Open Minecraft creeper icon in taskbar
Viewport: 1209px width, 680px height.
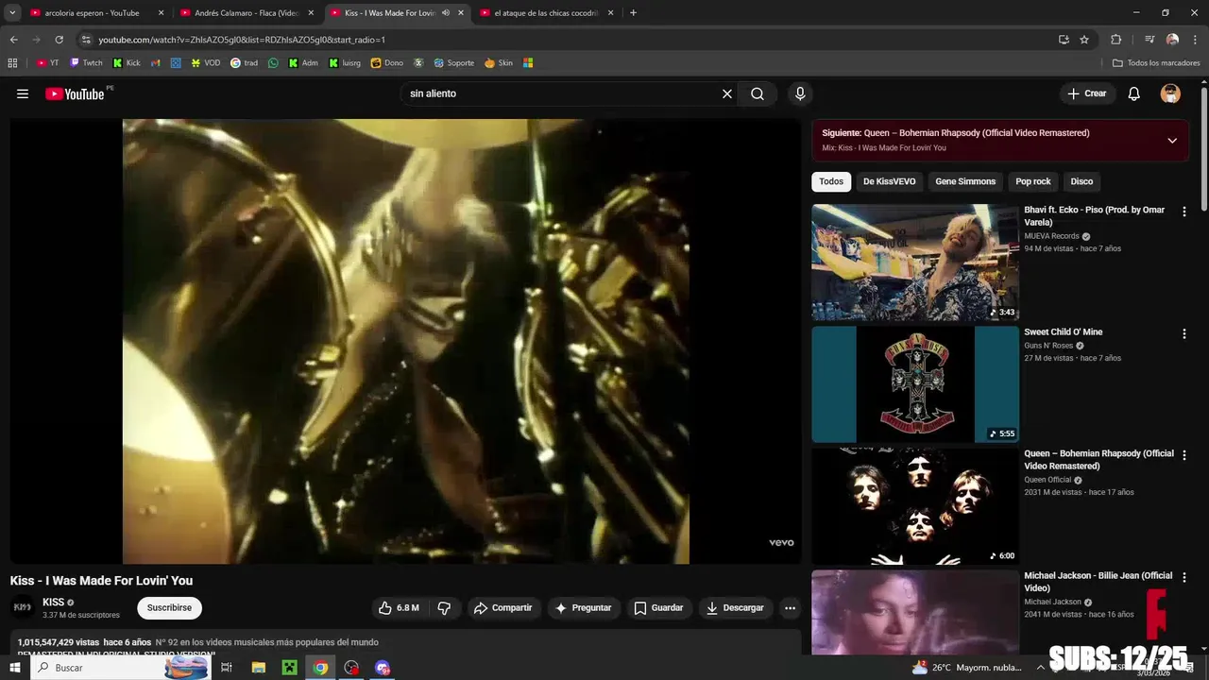click(289, 668)
